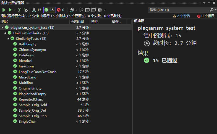Open the settings gear icon

100,10
